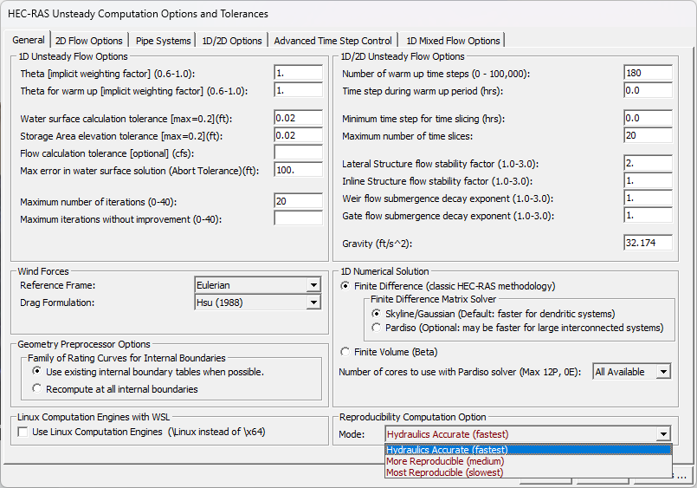
Task: Select Hydraulics Accurate (fastest) list item
Action: (x=447, y=450)
